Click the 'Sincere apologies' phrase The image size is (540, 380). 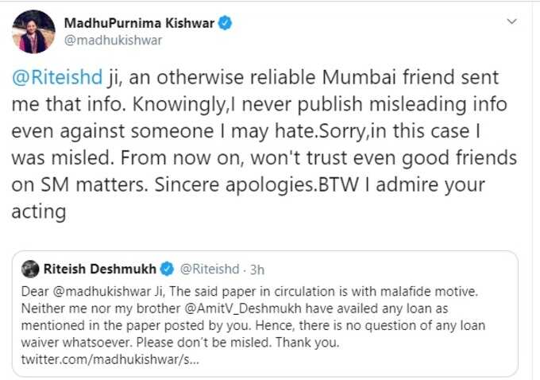pyautogui.click(x=234, y=184)
